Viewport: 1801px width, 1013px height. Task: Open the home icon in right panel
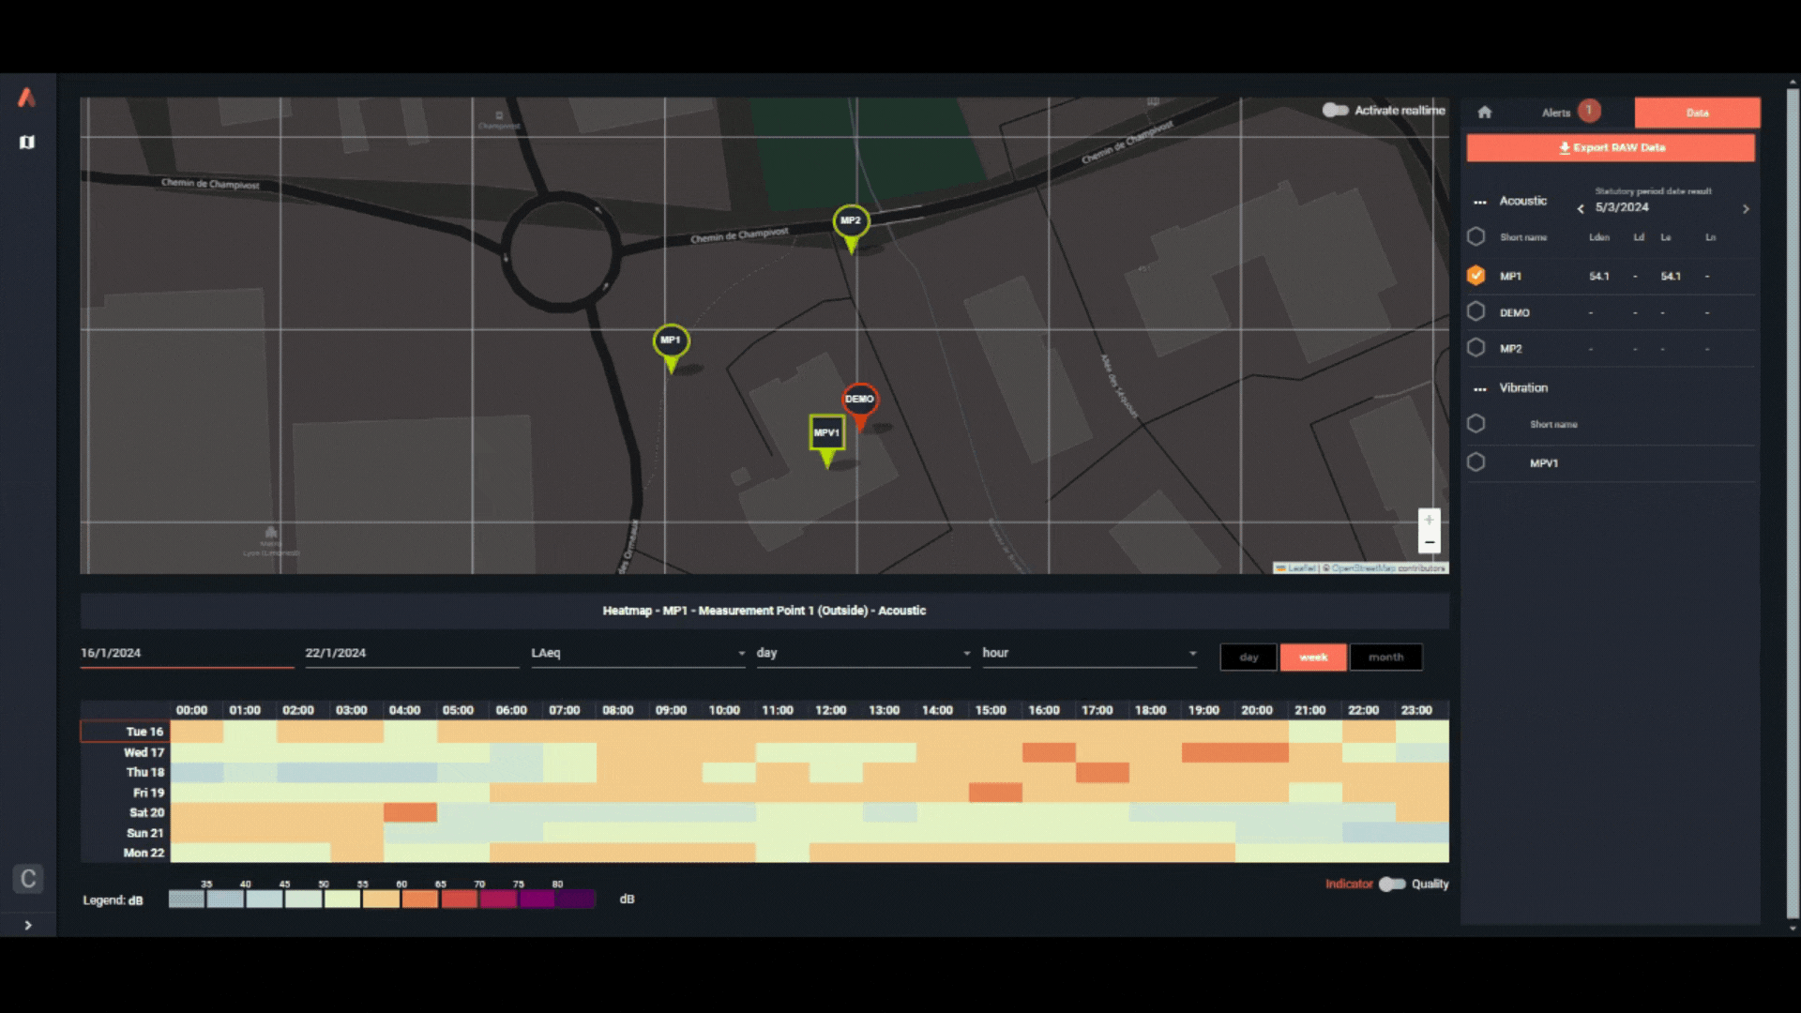[x=1484, y=113]
